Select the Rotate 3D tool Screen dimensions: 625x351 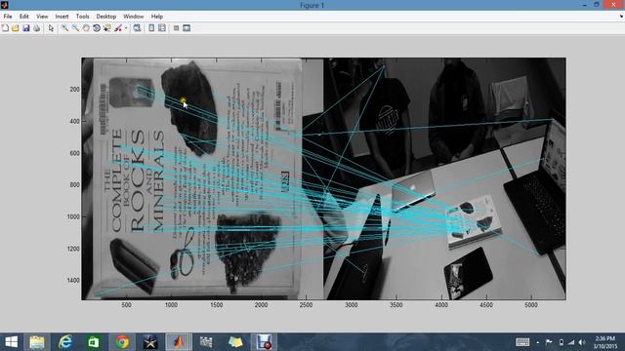(x=97, y=28)
